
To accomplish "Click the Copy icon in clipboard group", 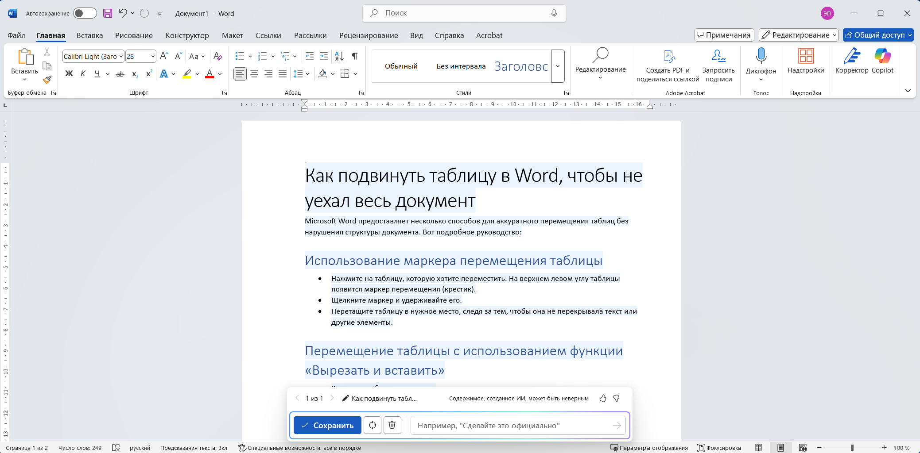I will (x=47, y=66).
